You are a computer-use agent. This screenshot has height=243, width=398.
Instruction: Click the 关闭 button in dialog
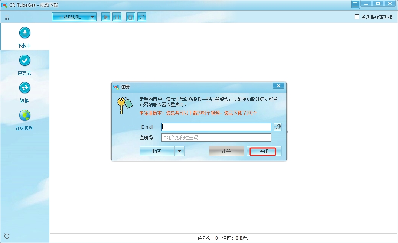click(264, 151)
